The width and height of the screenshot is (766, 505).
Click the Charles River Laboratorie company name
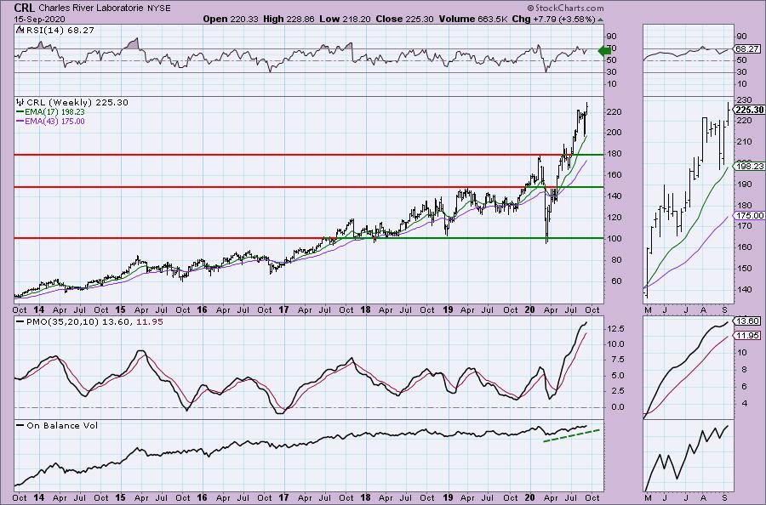[91, 9]
